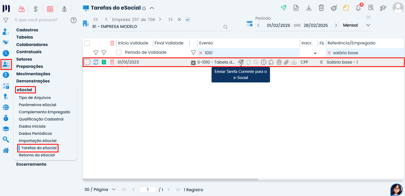Click the download icon in top toolbar
This screenshot has height=196, width=405.
coord(309,8)
